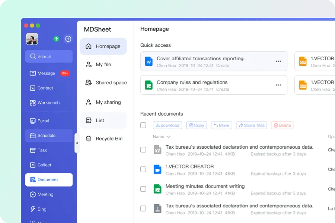Click the Share files button

(x=252, y=125)
